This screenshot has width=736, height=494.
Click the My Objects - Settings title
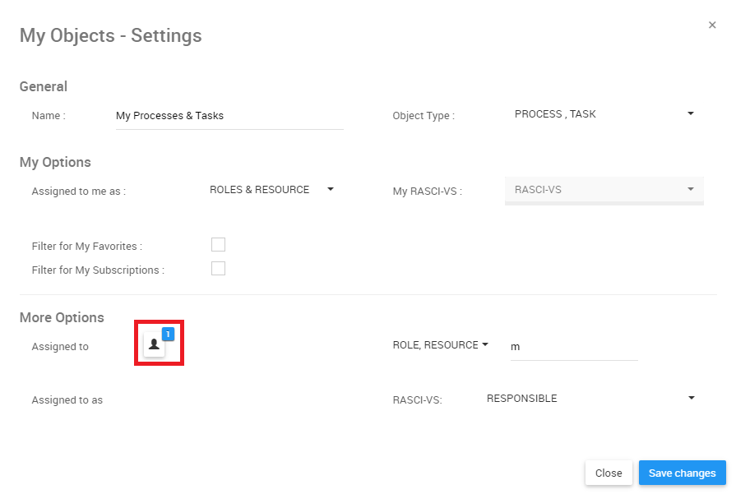pos(110,36)
